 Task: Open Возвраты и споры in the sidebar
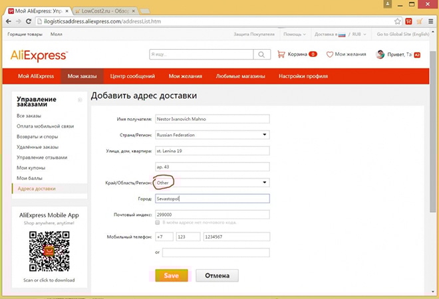pos(37,136)
